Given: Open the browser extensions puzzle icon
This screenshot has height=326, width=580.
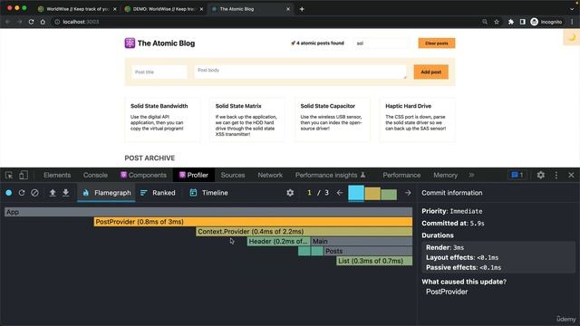Looking at the screenshot, I should click(511, 22).
